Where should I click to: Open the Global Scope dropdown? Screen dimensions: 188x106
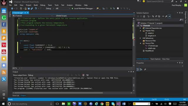(75, 16)
